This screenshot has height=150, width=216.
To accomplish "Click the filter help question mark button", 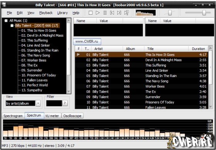I will click(x=65, y=103).
